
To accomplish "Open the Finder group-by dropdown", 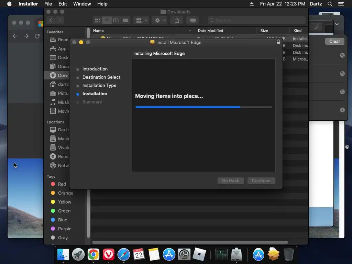I will point(141,20).
